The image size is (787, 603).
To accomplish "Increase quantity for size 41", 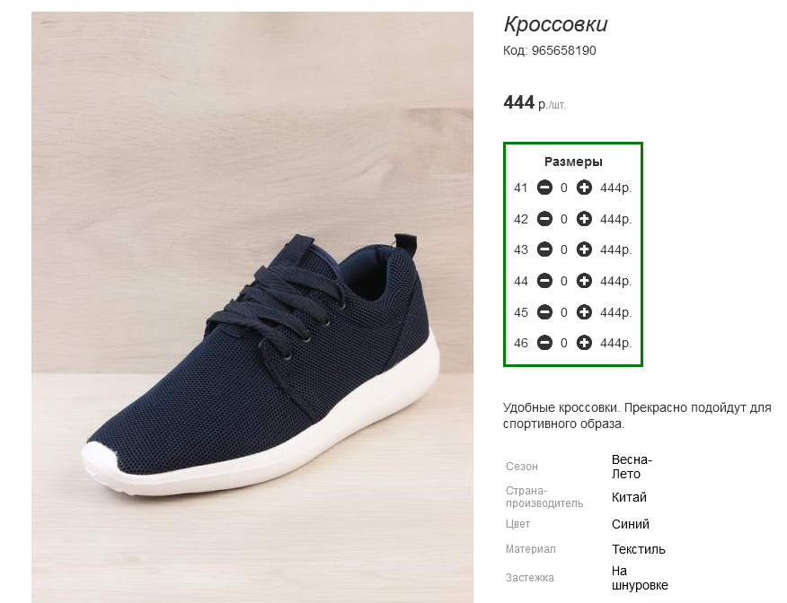I will [584, 188].
